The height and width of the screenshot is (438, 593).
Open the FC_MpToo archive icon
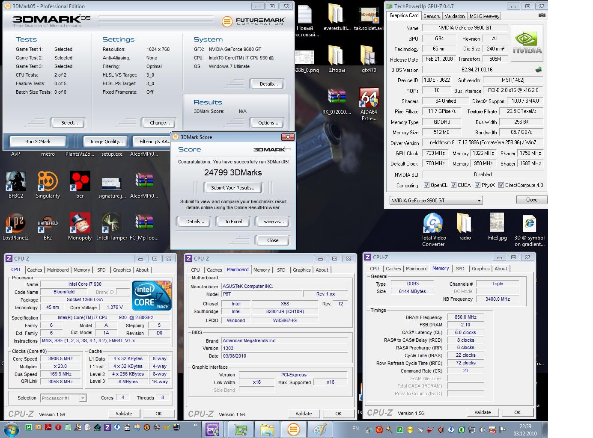coord(144,227)
